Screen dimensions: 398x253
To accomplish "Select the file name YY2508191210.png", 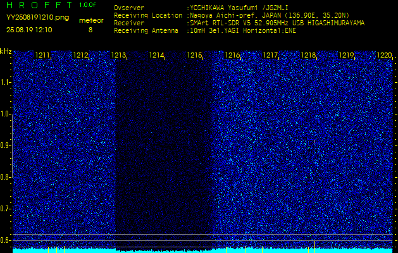I will (37, 18).
